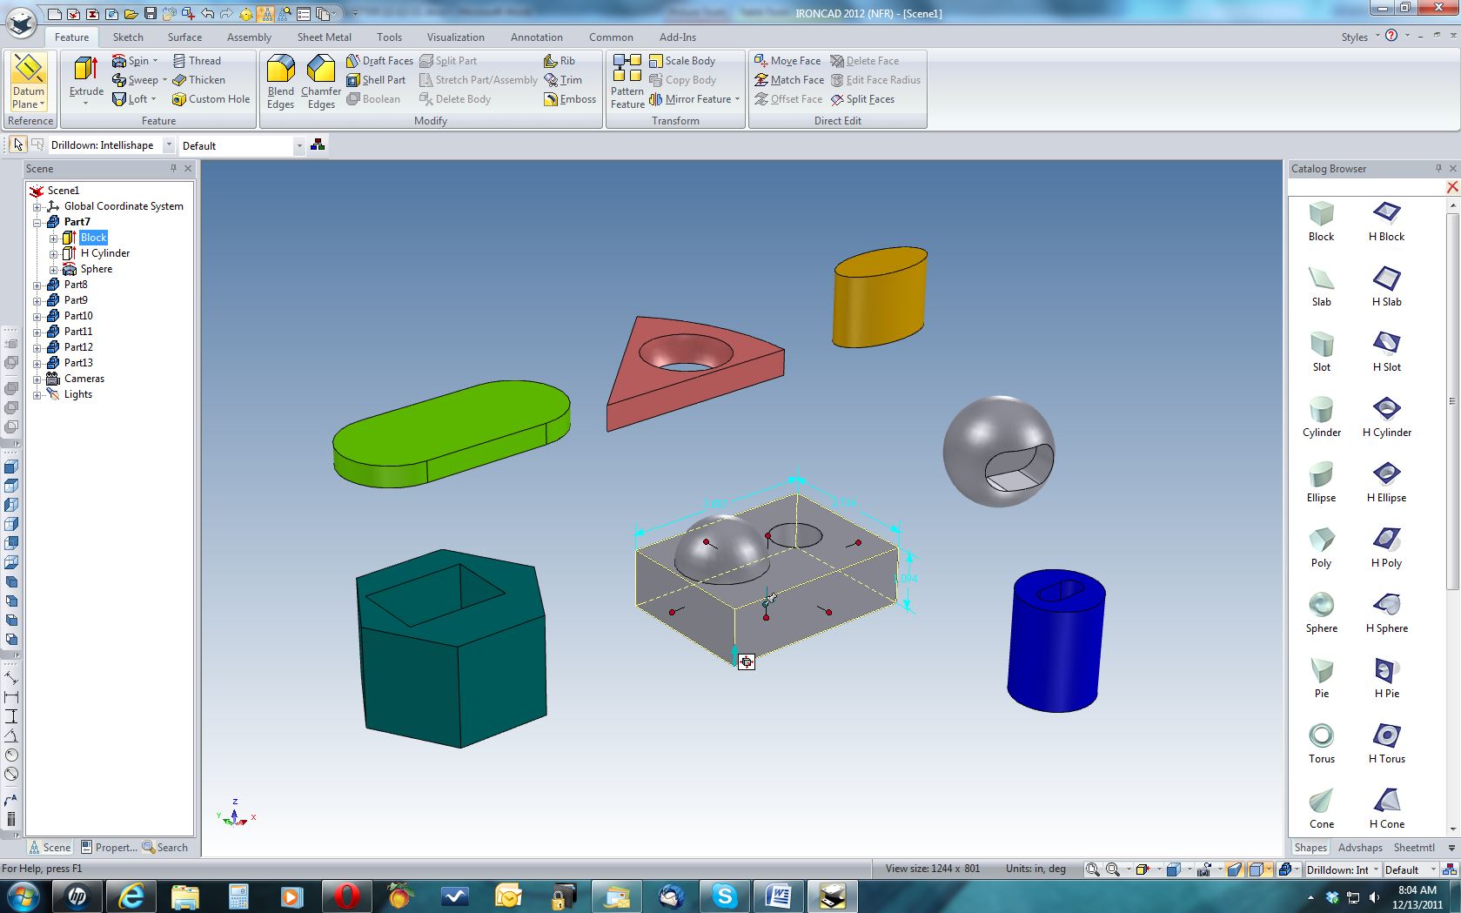Choose the Torus shape in Catalog Browser
The image size is (1461, 913).
pos(1321,742)
